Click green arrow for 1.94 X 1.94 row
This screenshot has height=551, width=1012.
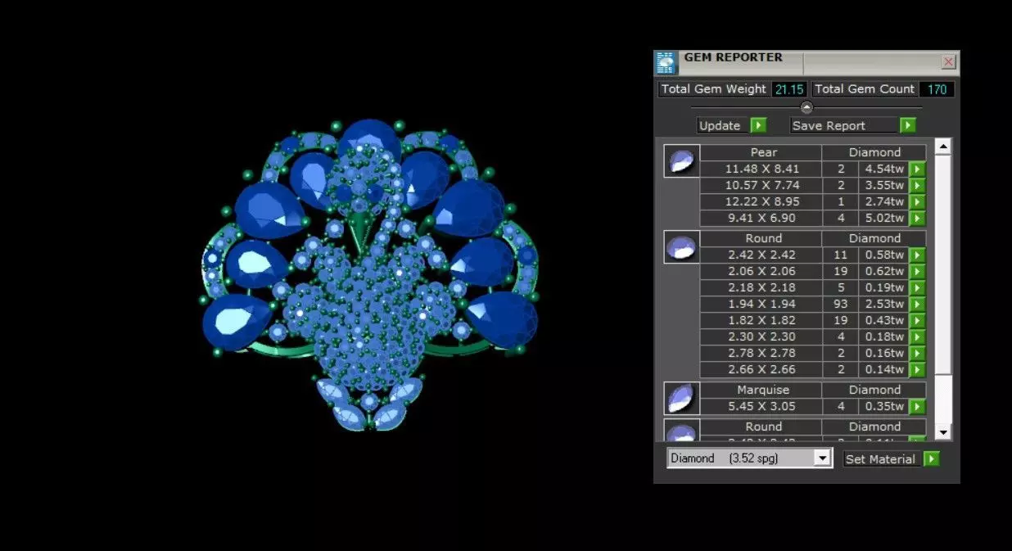coord(917,304)
